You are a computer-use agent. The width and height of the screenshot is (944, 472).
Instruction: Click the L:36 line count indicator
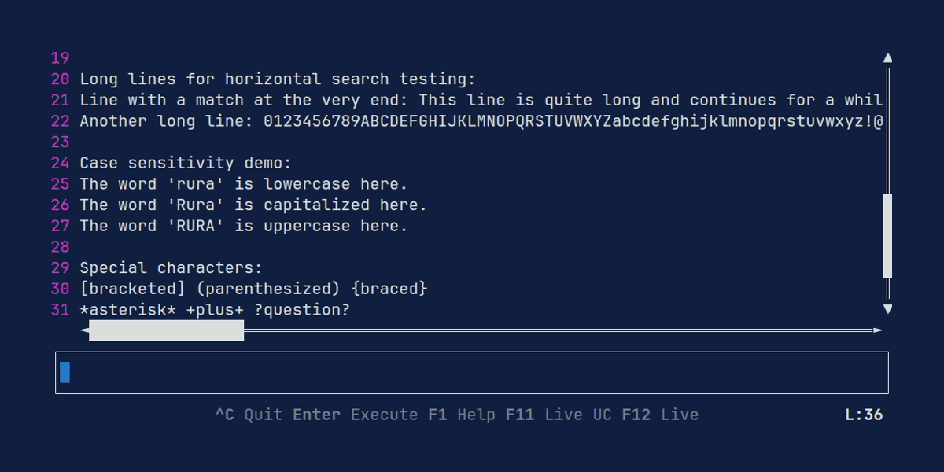click(864, 415)
